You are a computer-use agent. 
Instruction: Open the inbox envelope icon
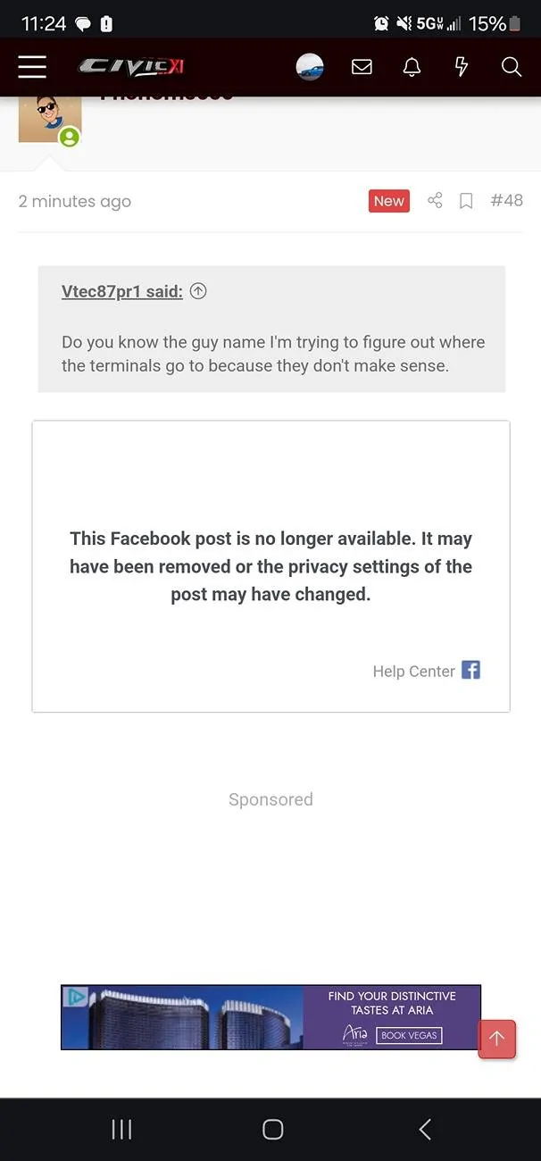tap(362, 67)
